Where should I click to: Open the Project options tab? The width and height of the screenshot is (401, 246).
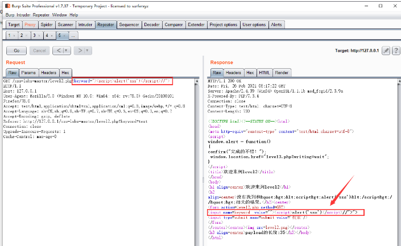[x=224, y=24]
